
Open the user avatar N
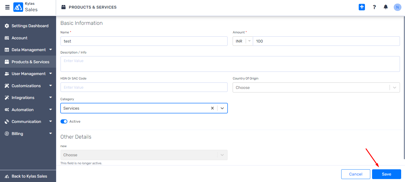click(x=397, y=7)
